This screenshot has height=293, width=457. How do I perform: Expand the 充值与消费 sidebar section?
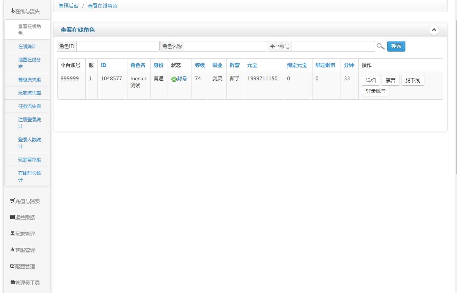(25, 201)
